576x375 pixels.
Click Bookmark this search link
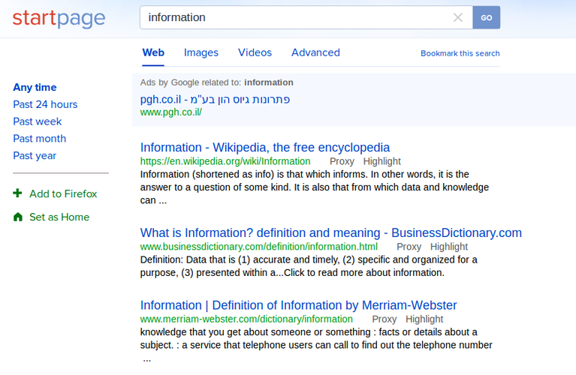[460, 53]
